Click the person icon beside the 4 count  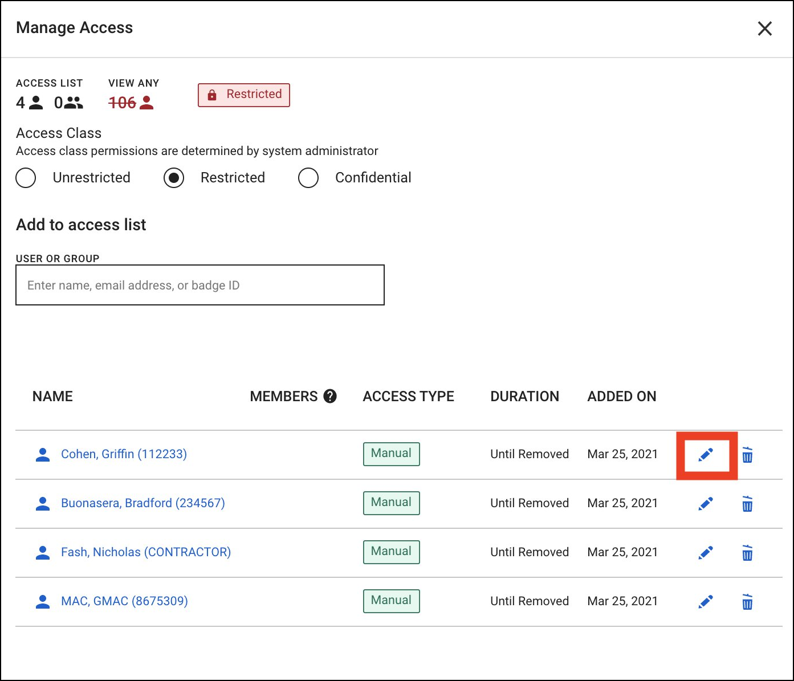pos(36,103)
